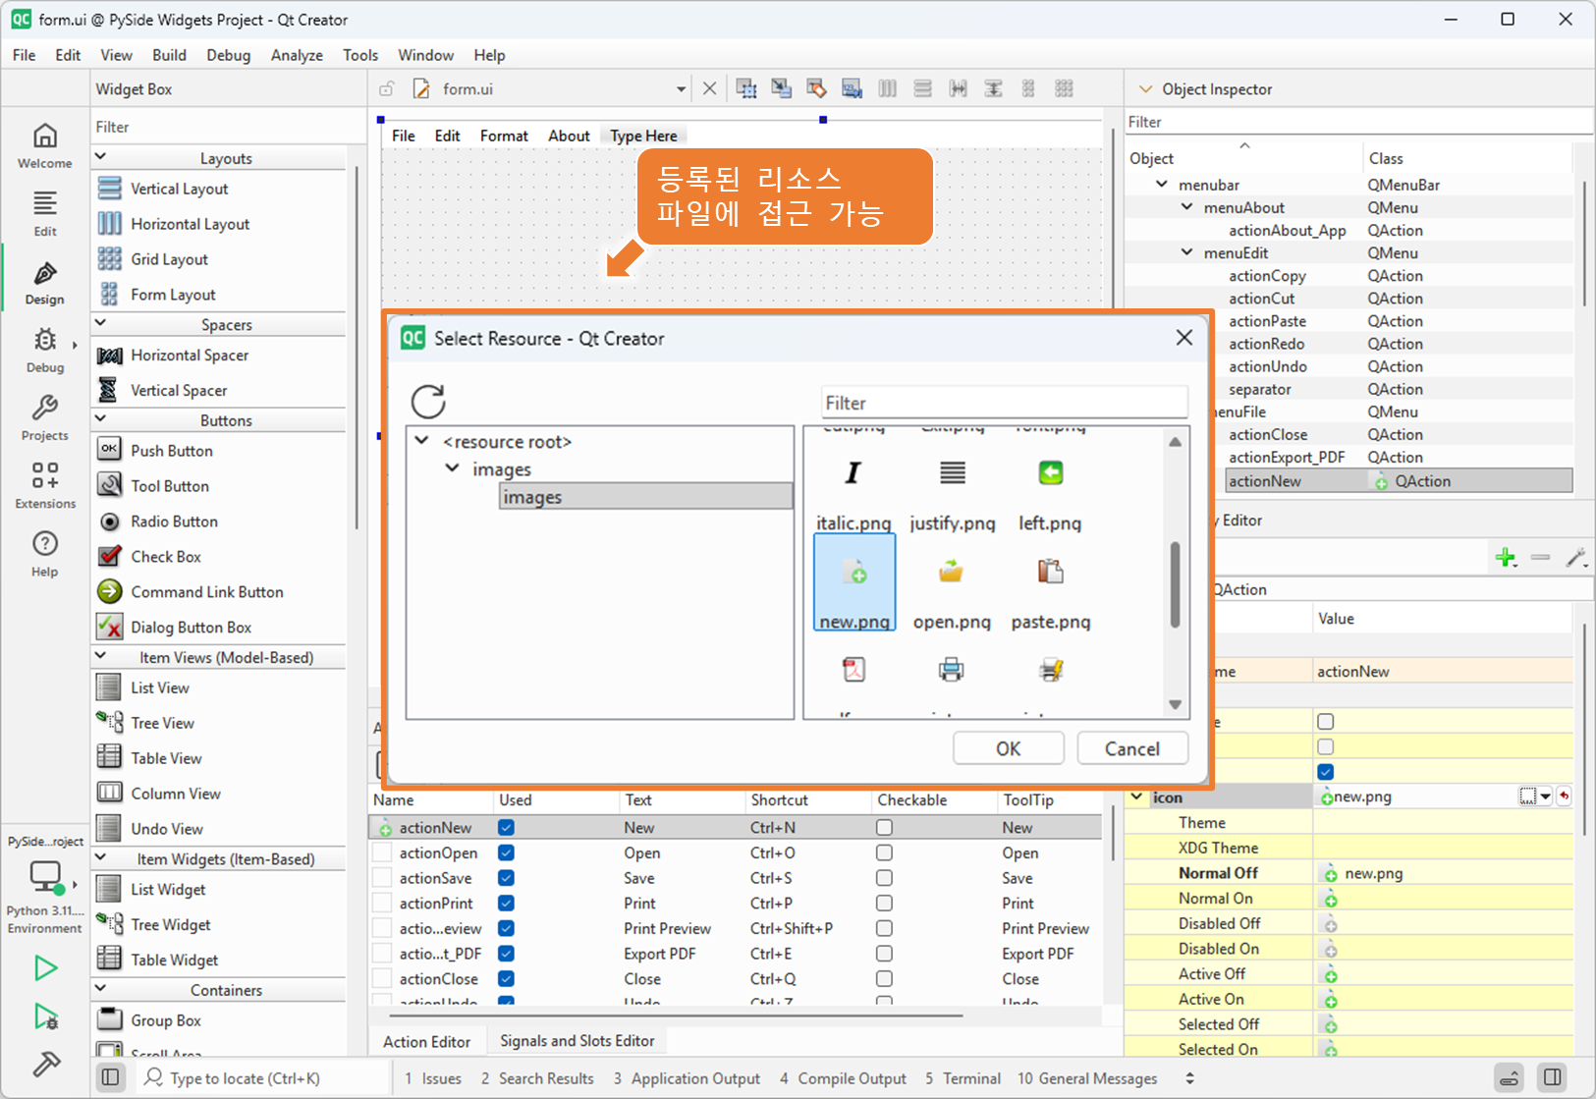Toggle Used checkbox for actionSave
The width and height of the screenshot is (1596, 1099).
coord(506,878)
